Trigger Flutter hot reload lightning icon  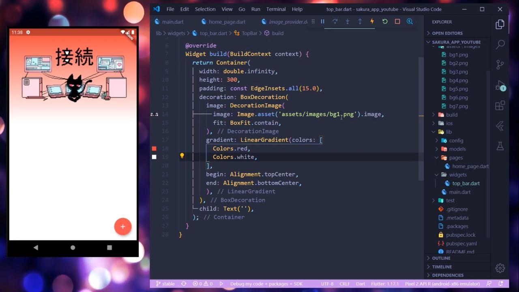click(x=372, y=21)
